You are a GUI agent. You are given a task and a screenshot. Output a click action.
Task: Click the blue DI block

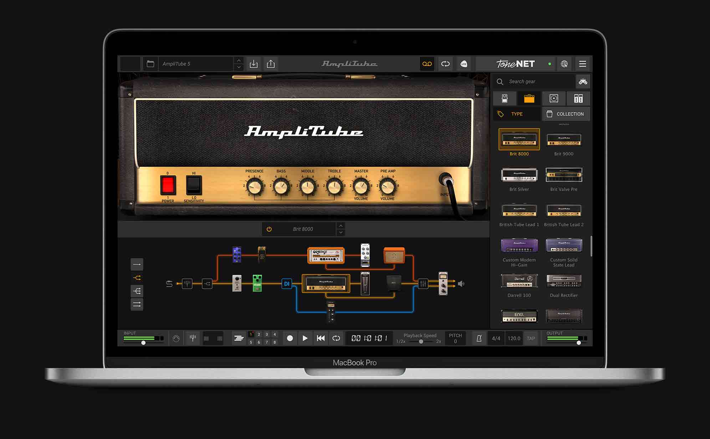point(287,284)
